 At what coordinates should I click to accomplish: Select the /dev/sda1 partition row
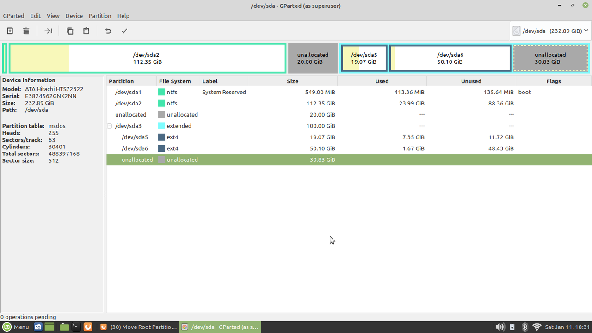(128, 92)
